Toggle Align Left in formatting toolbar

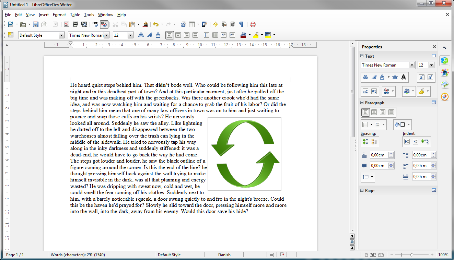[x=170, y=35]
